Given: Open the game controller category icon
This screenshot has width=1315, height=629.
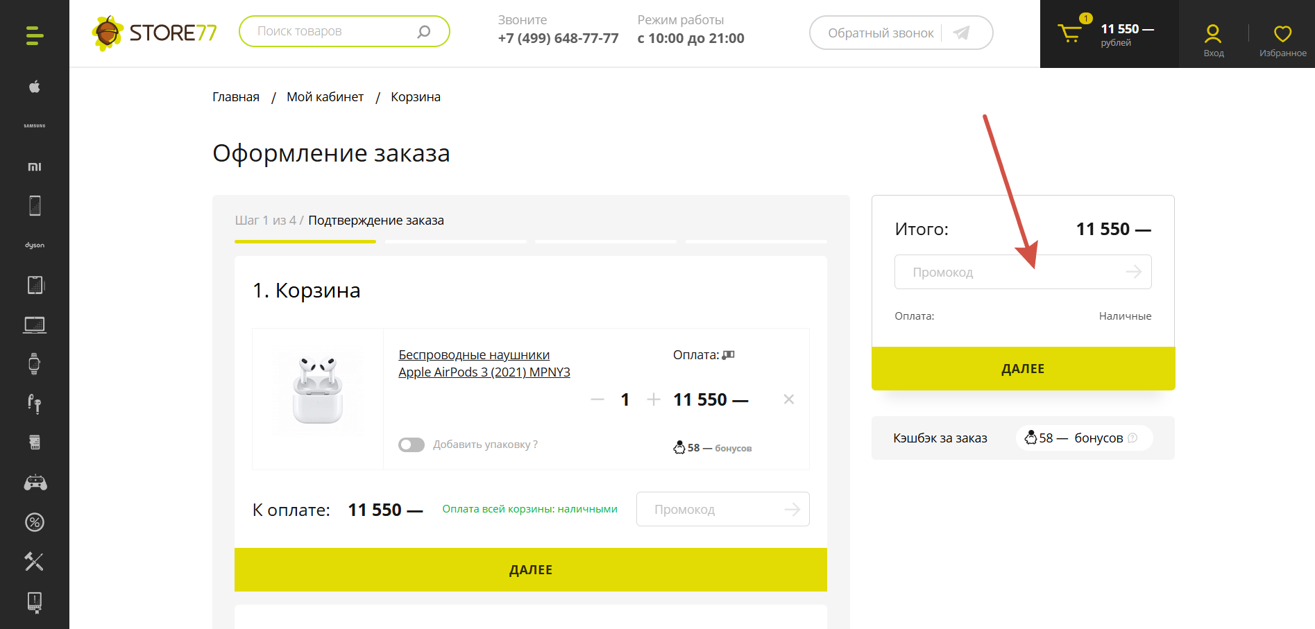Looking at the screenshot, I should pos(35,483).
